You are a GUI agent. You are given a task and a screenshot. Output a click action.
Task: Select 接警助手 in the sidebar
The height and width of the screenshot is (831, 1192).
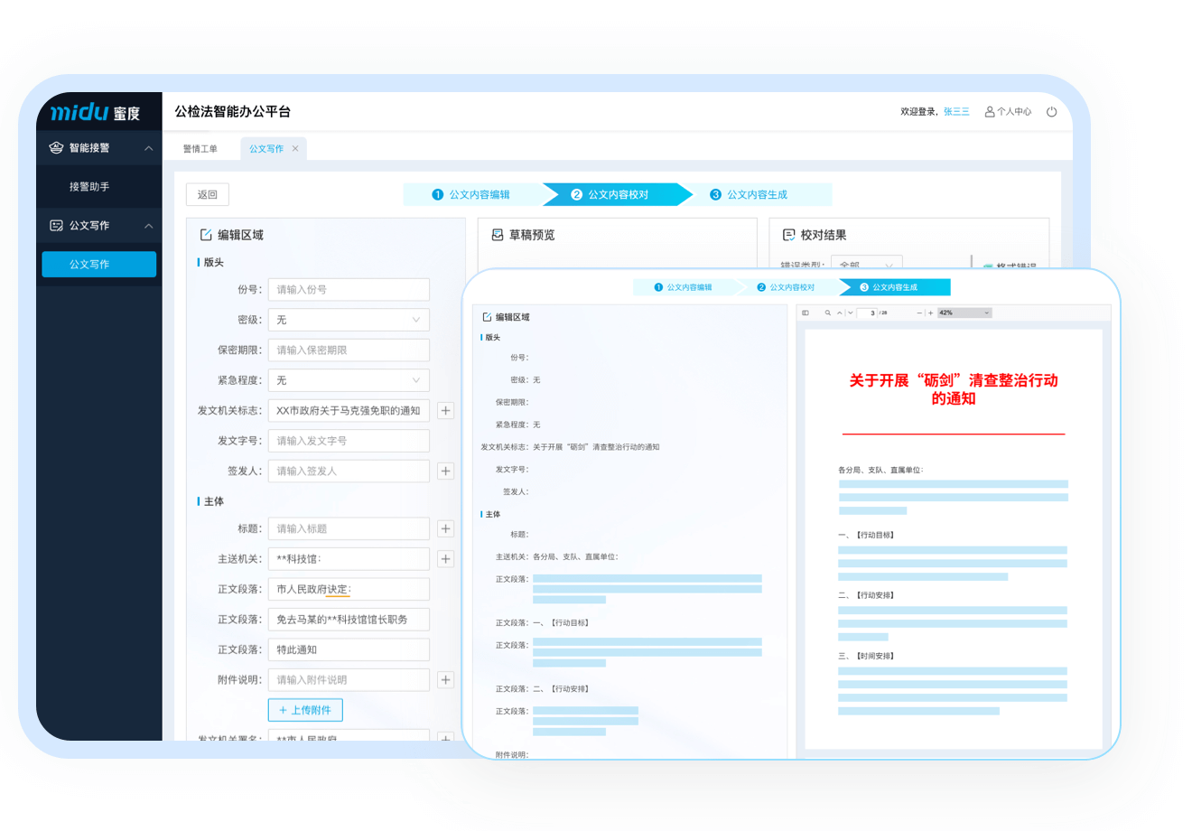(89, 187)
